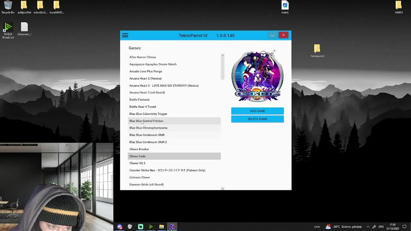The height and width of the screenshot is (231, 411).
Task: Select Battle Gear 4 Tuned
Action: tap(174, 107)
